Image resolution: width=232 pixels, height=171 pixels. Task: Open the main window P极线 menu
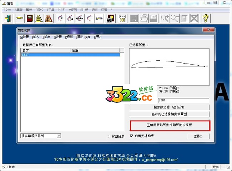pos(39,10)
